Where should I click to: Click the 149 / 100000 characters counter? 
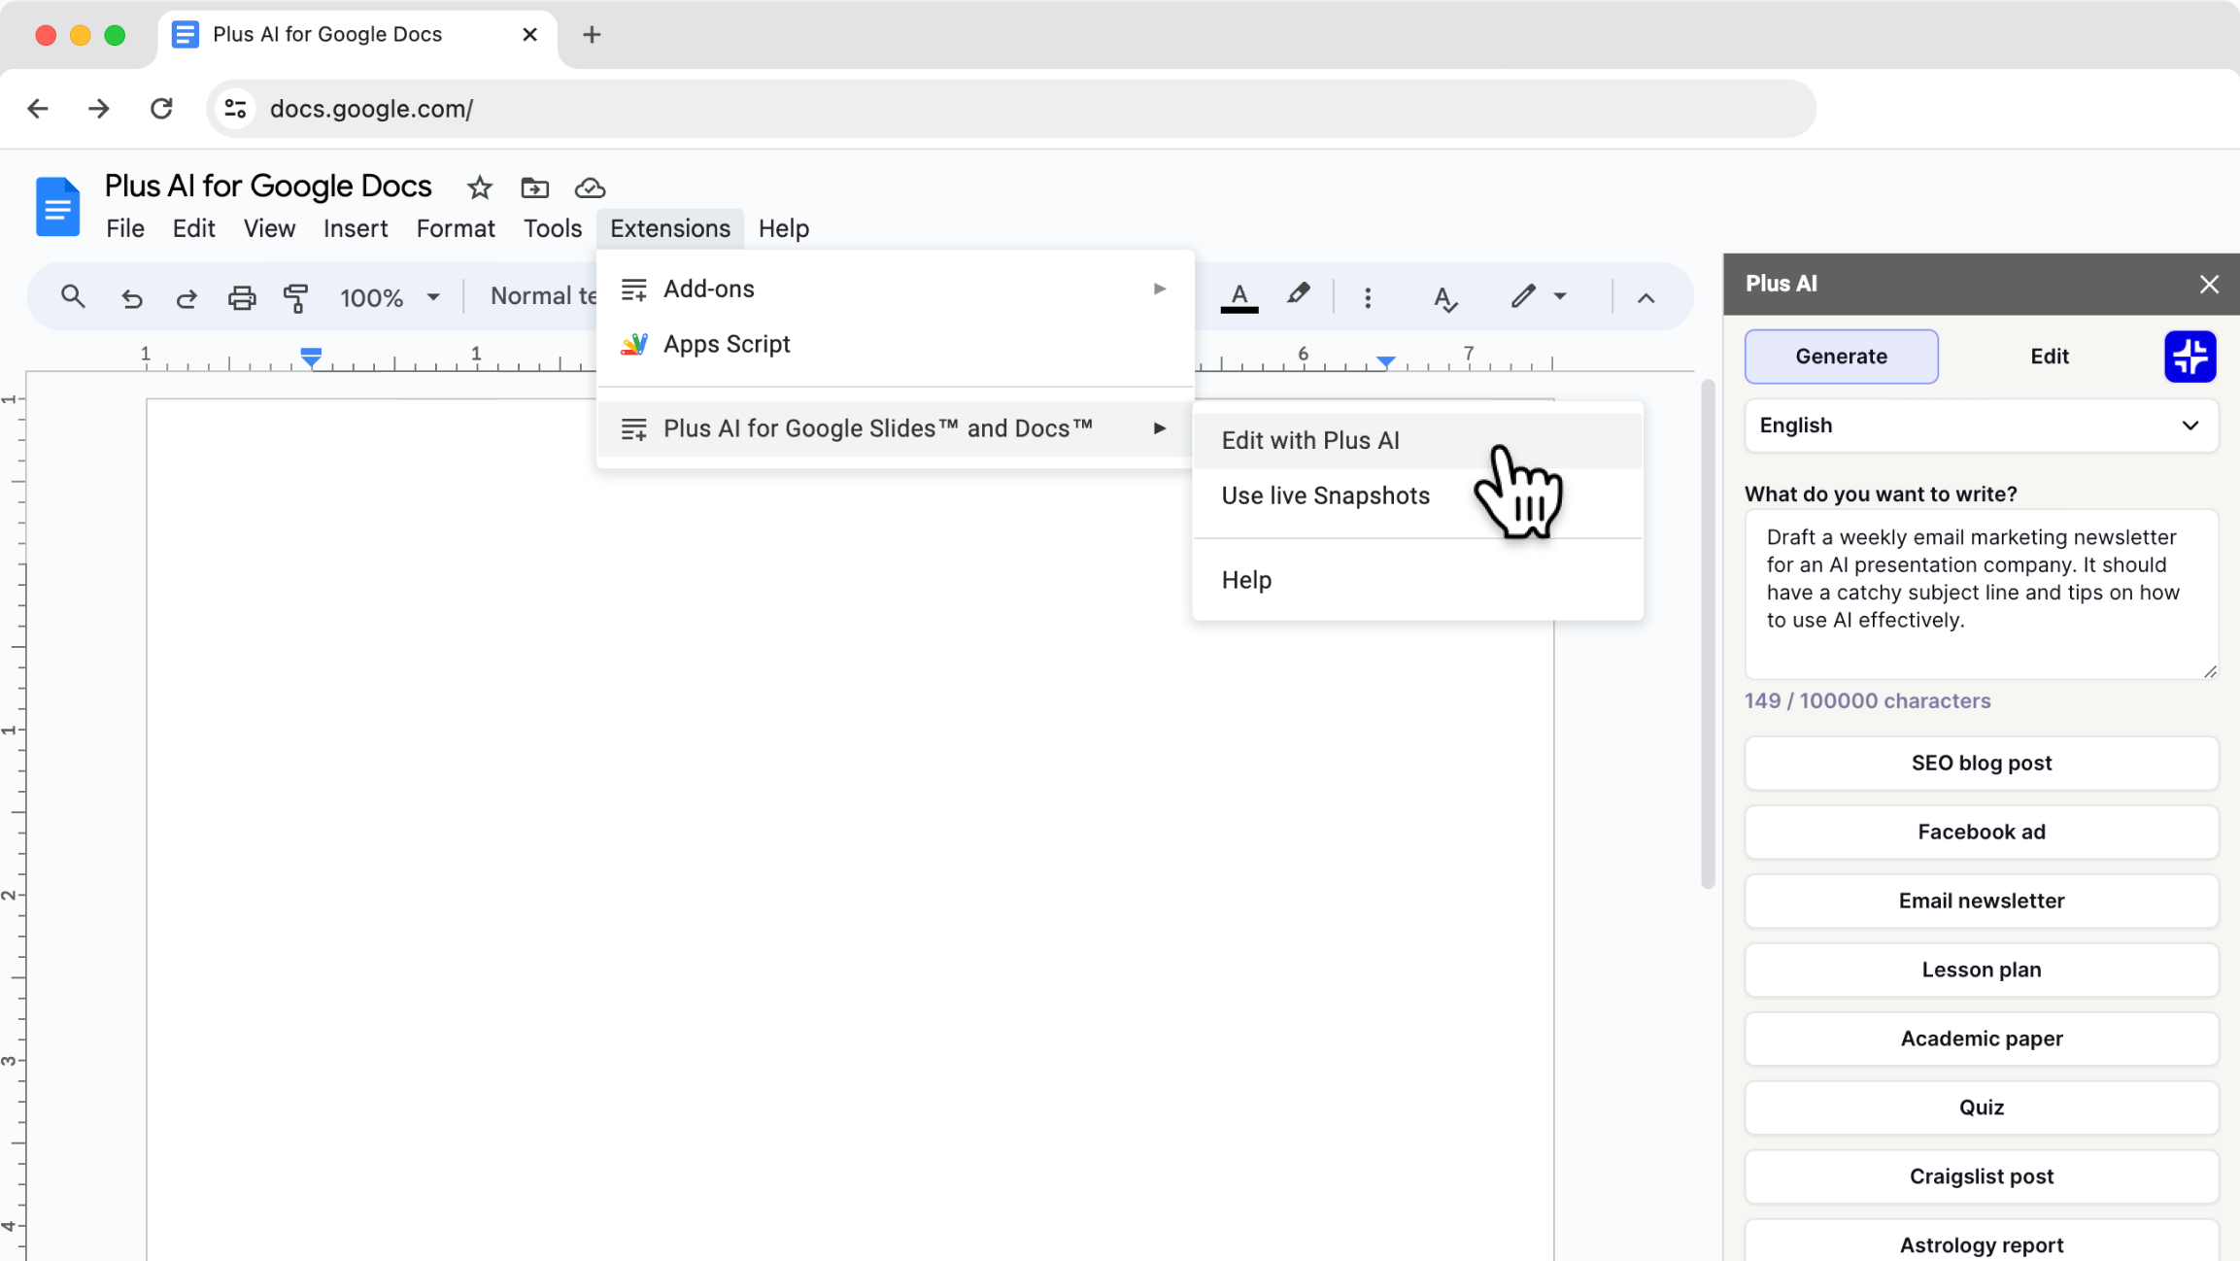[x=1867, y=700]
